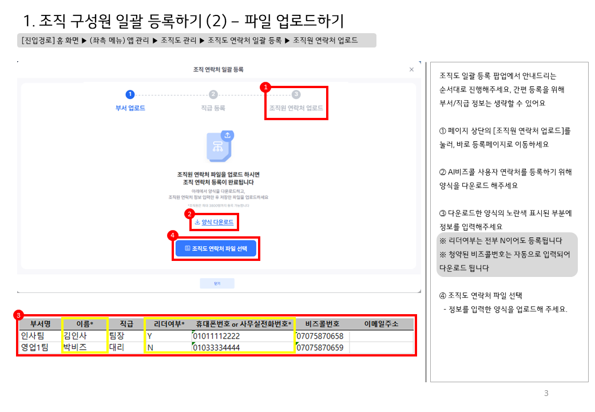Screen dimensions: 595x412
Task: Close the 조직 연락처 일괄 등록 dialog
Action: (411, 69)
